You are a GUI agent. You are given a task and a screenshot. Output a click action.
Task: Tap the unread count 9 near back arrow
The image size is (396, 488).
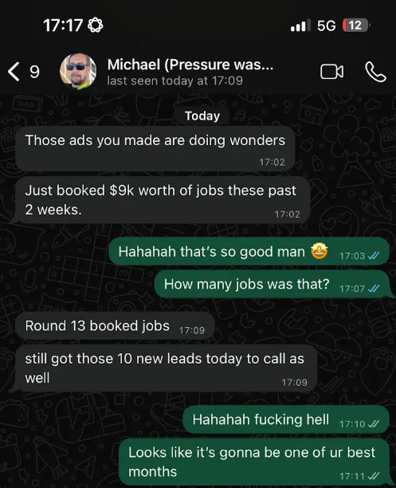click(34, 72)
